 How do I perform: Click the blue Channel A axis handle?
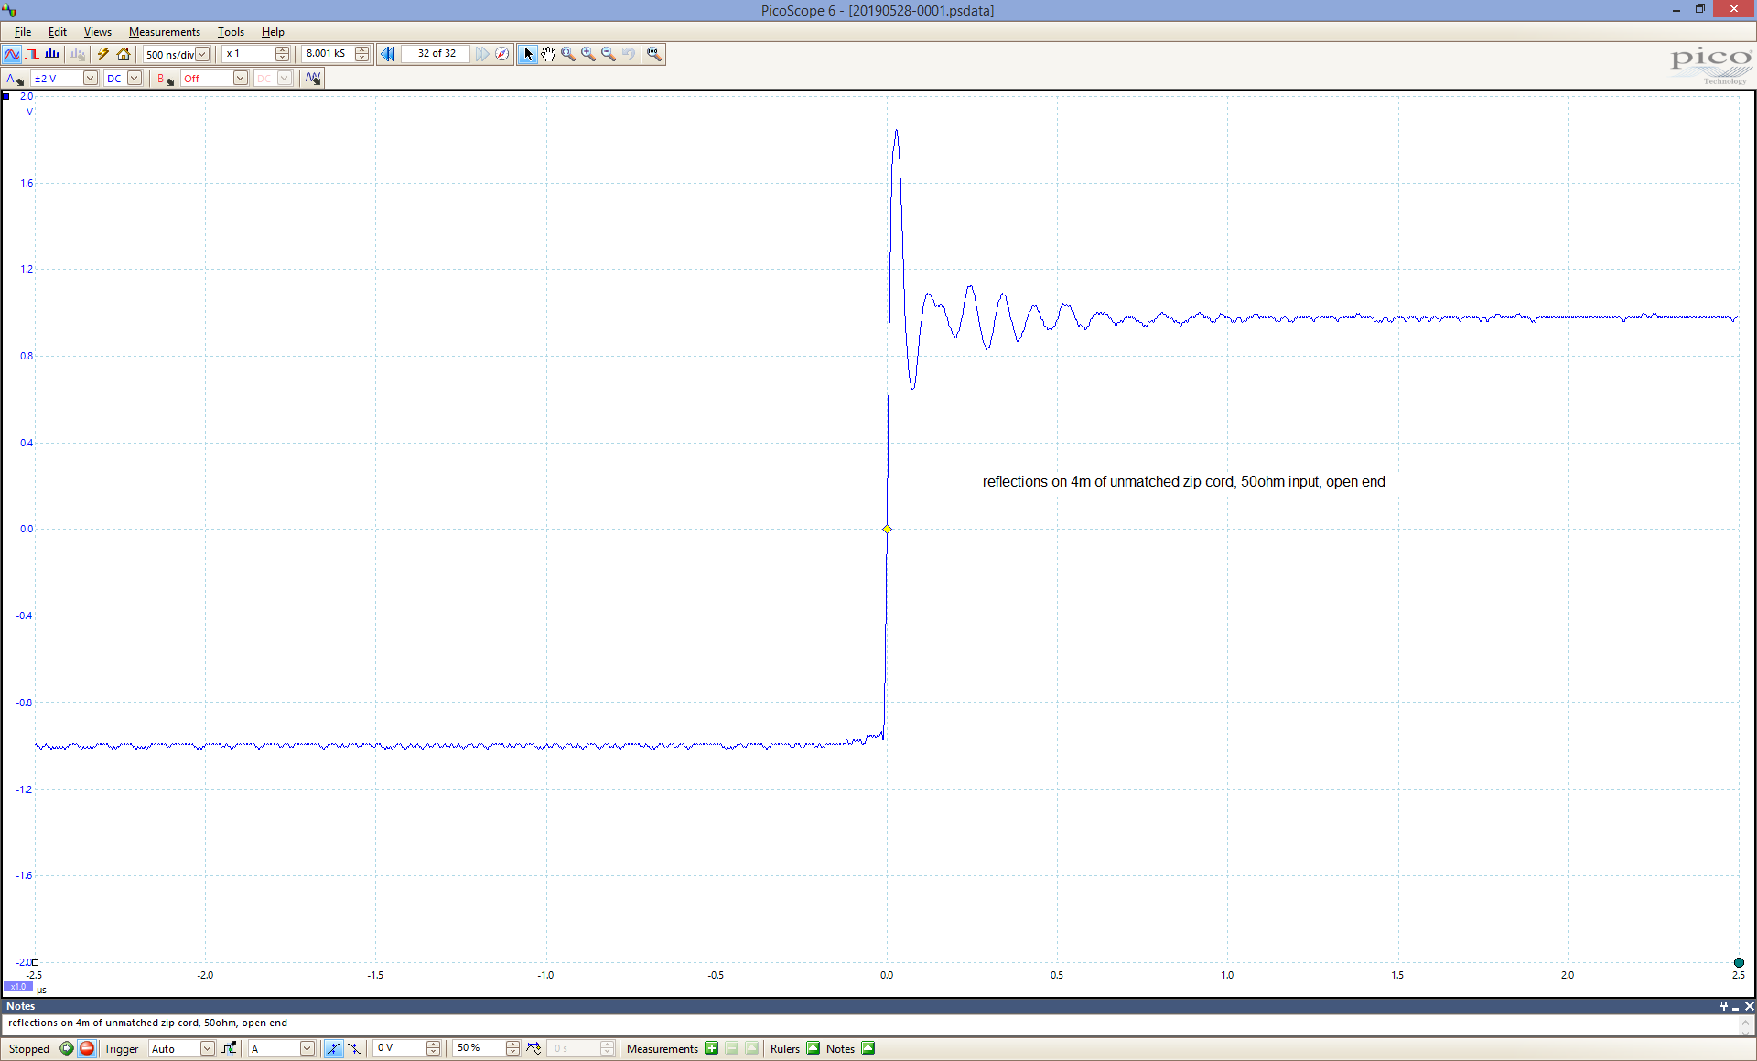(6, 96)
